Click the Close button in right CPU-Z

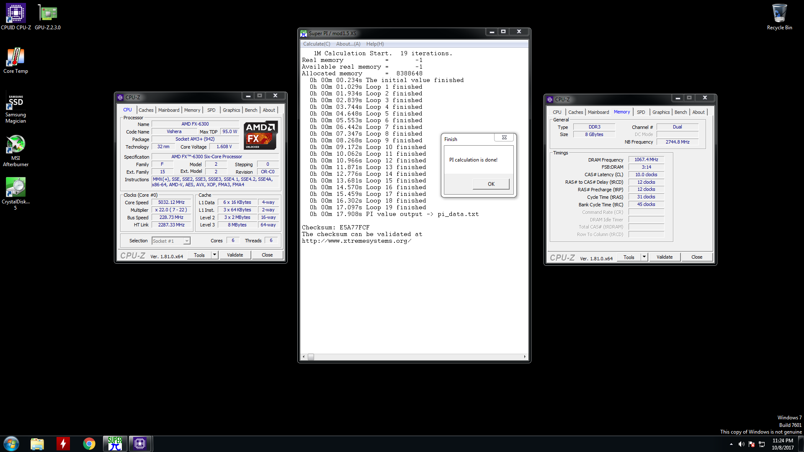(697, 257)
